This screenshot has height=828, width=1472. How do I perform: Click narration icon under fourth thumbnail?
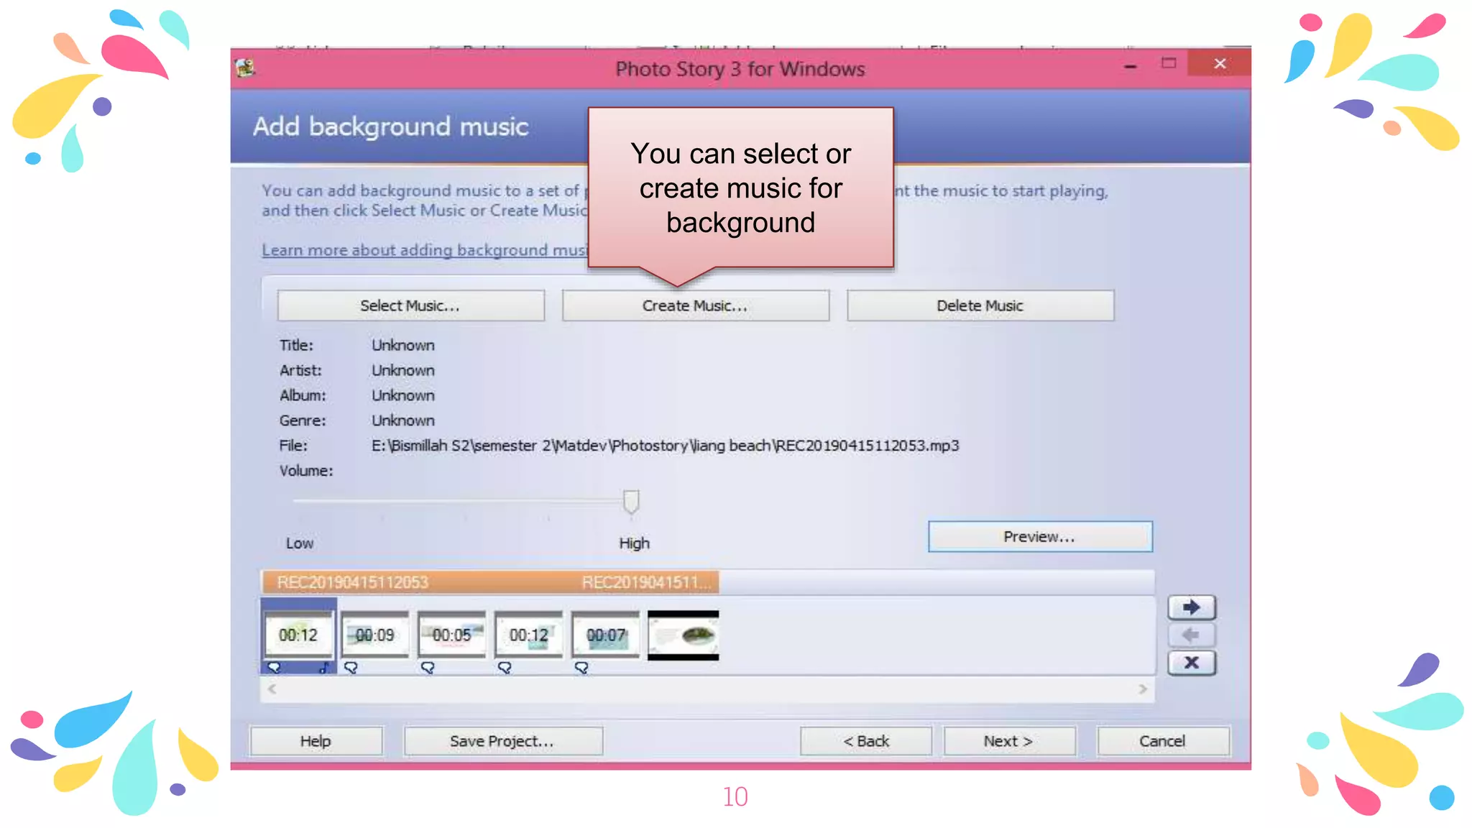pyautogui.click(x=505, y=668)
